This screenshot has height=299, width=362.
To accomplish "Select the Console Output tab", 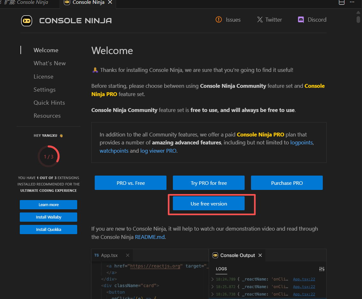I will coord(237,255).
